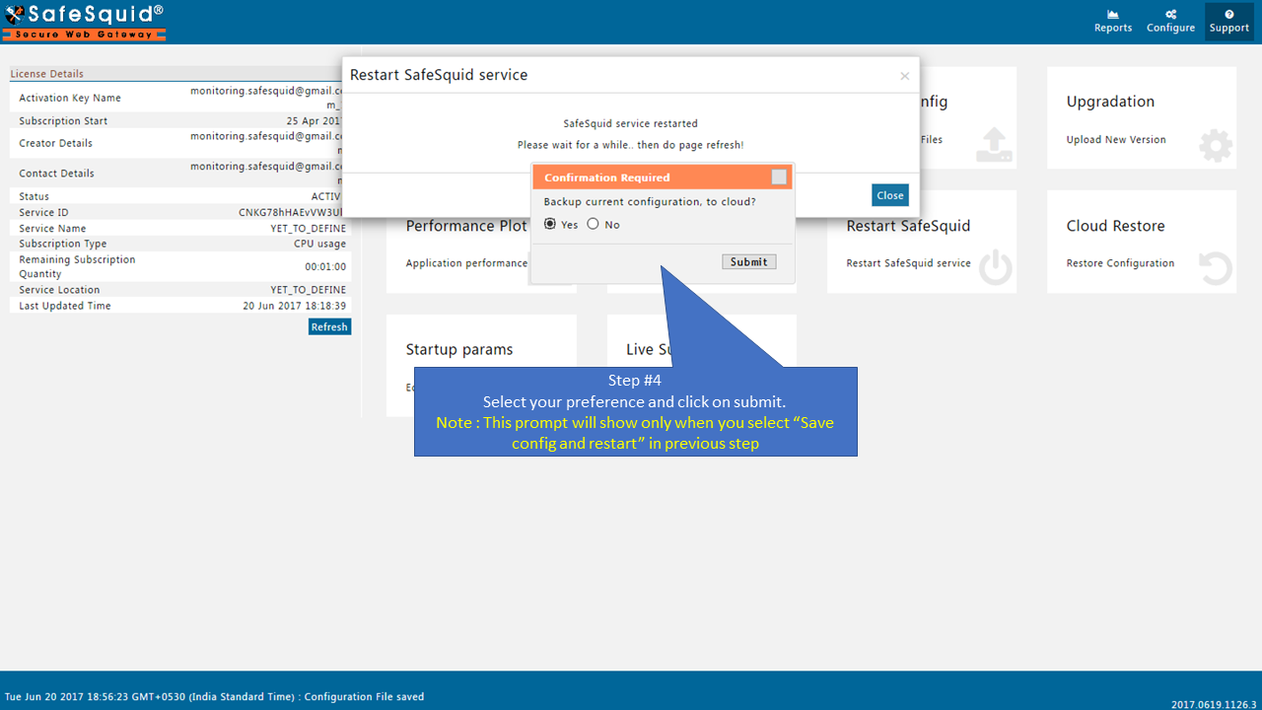Click the Restart SafeSquid power icon

[x=996, y=268]
